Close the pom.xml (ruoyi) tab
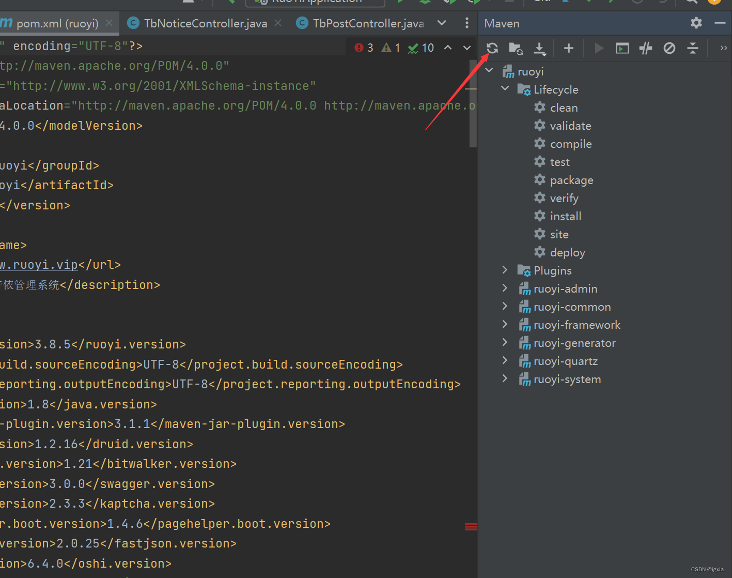The image size is (732, 578). (109, 23)
